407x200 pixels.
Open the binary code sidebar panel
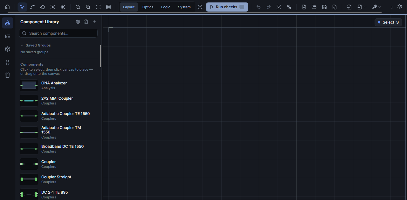[8, 62]
